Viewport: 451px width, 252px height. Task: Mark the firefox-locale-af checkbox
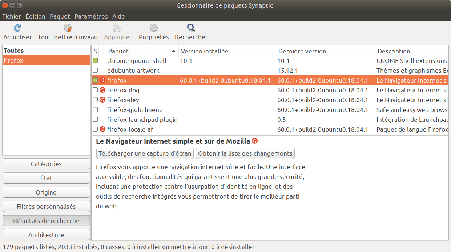tap(95, 129)
